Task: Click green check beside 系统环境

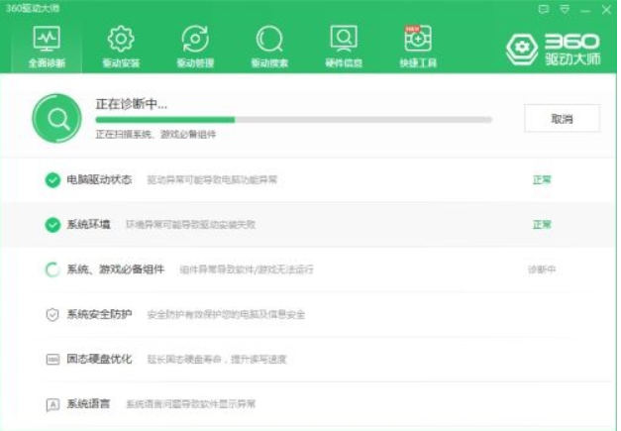Action: click(x=52, y=225)
